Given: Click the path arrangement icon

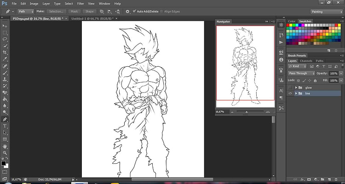Looking at the screenshot, I should [118, 11].
